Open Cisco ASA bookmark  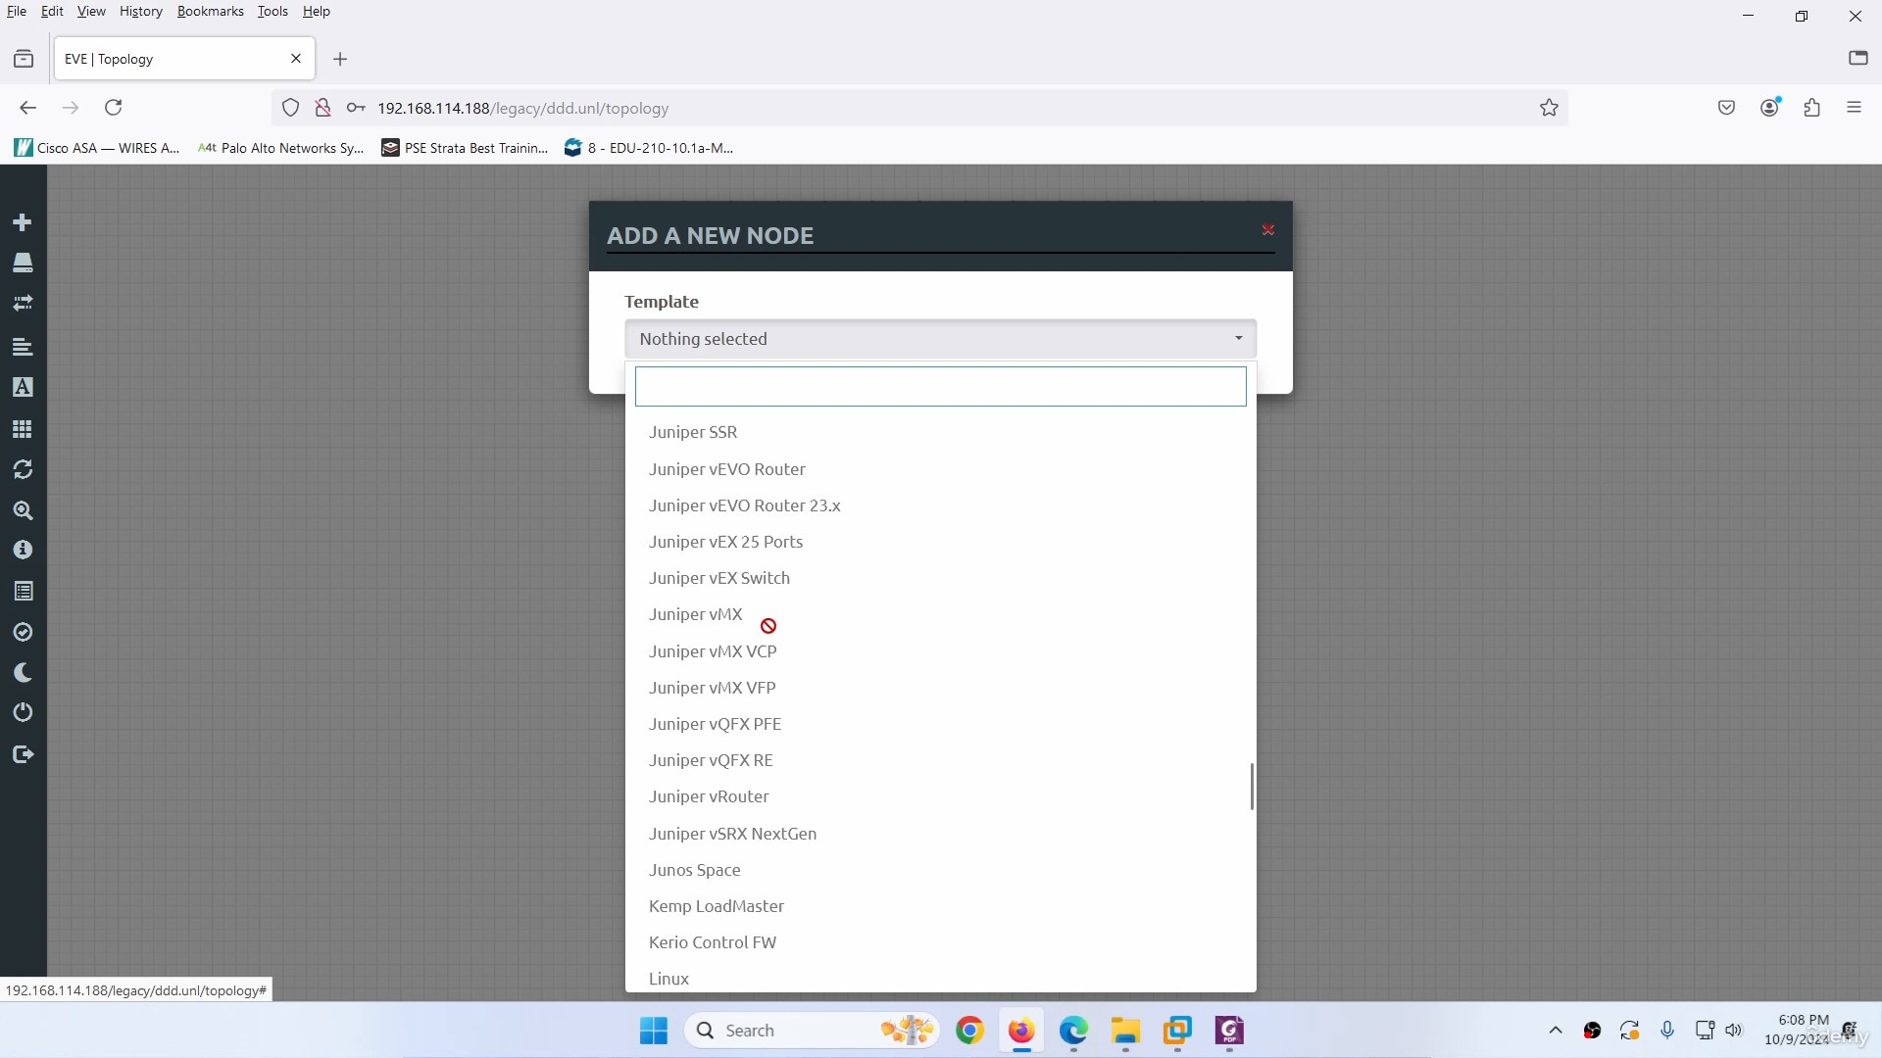(97, 148)
